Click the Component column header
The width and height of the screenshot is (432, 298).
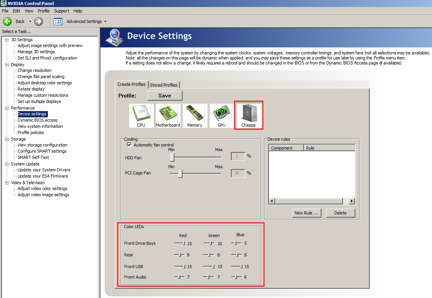(286, 148)
